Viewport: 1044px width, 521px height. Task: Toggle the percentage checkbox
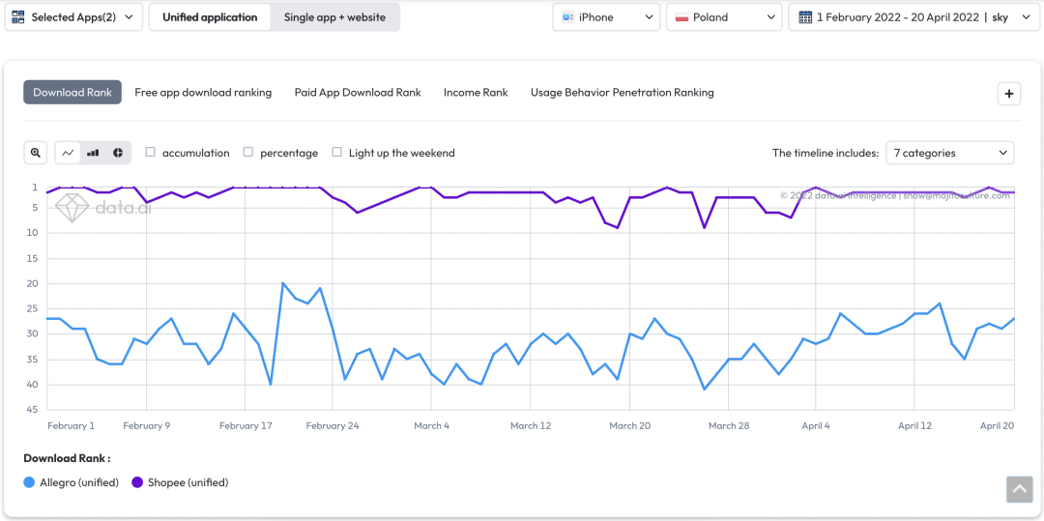(x=248, y=153)
